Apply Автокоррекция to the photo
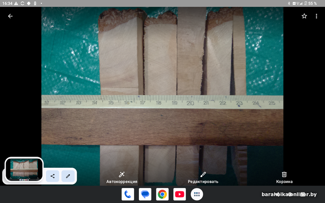This screenshot has width=325, height=203. 121,177
